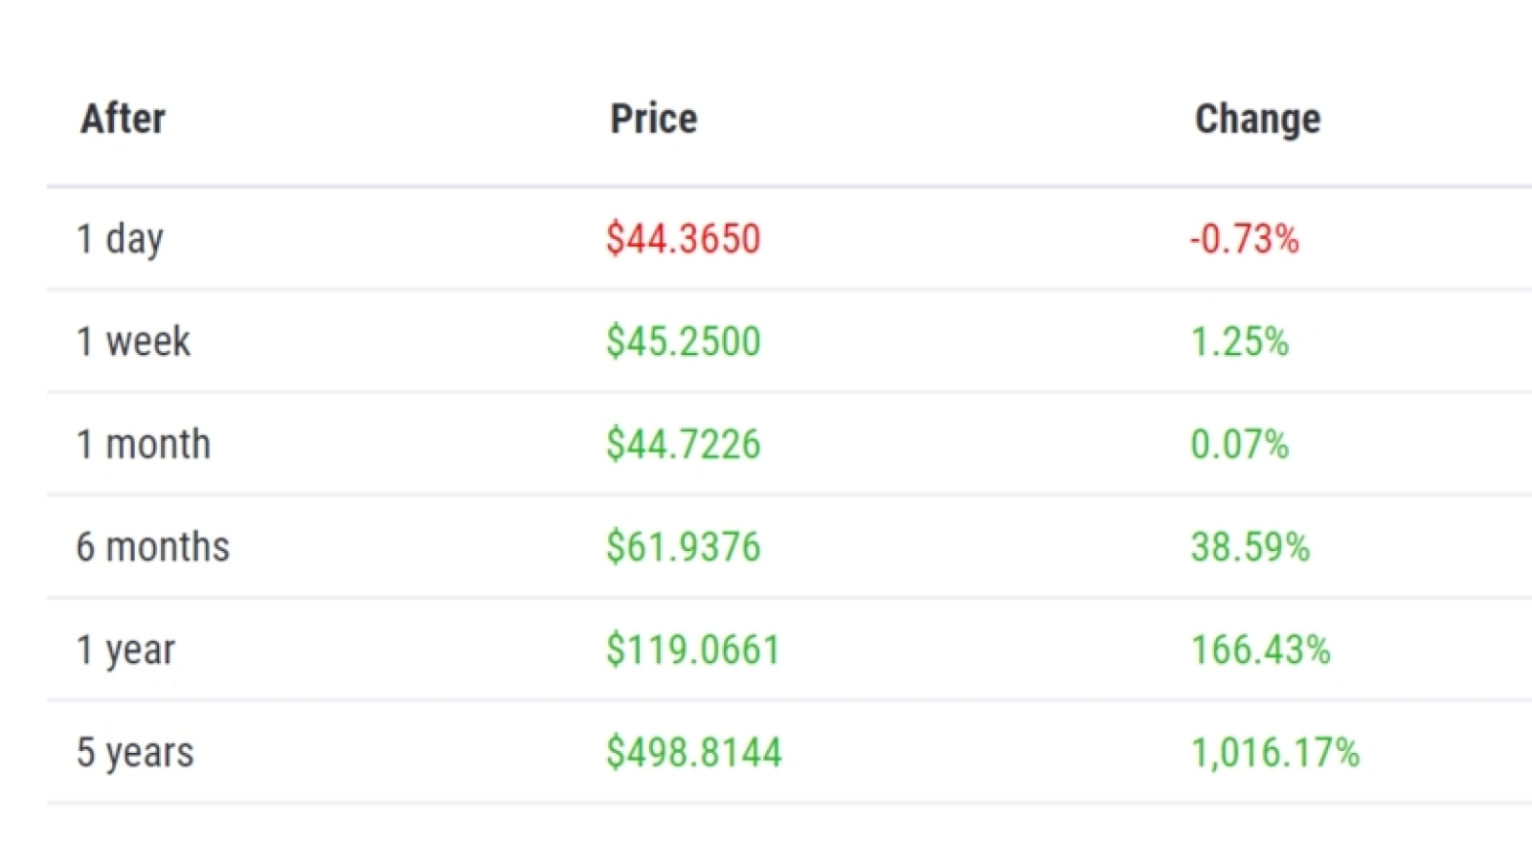Click the change value 38.59%
The height and width of the screenshot is (861, 1532).
click(1250, 546)
